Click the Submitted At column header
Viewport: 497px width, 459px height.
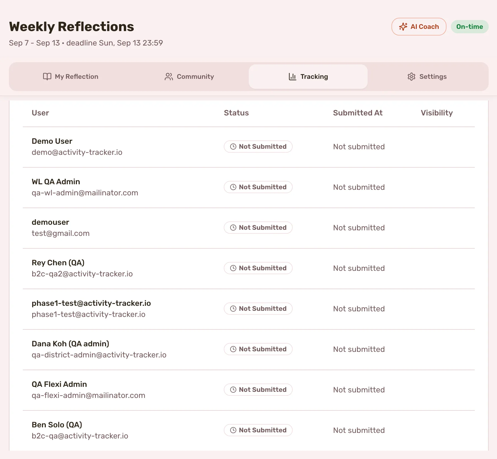[x=358, y=113]
